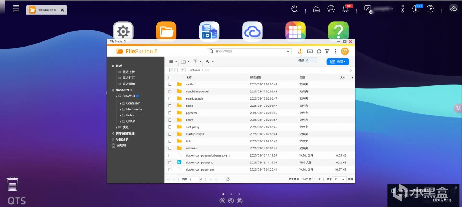Open App Center colorful grid desktop icon
This screenshot has height=207, width=462.
pyautogui.click(x=295, y=31)
